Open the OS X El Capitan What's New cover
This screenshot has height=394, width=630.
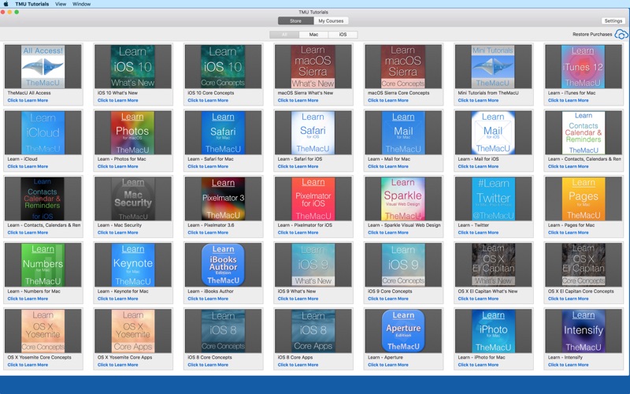tap(493, 265)
